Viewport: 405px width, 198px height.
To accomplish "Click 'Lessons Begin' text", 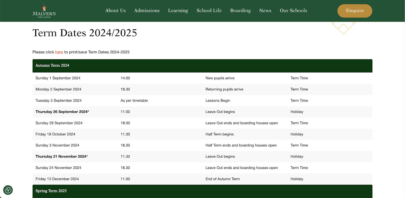I will 218,101.
